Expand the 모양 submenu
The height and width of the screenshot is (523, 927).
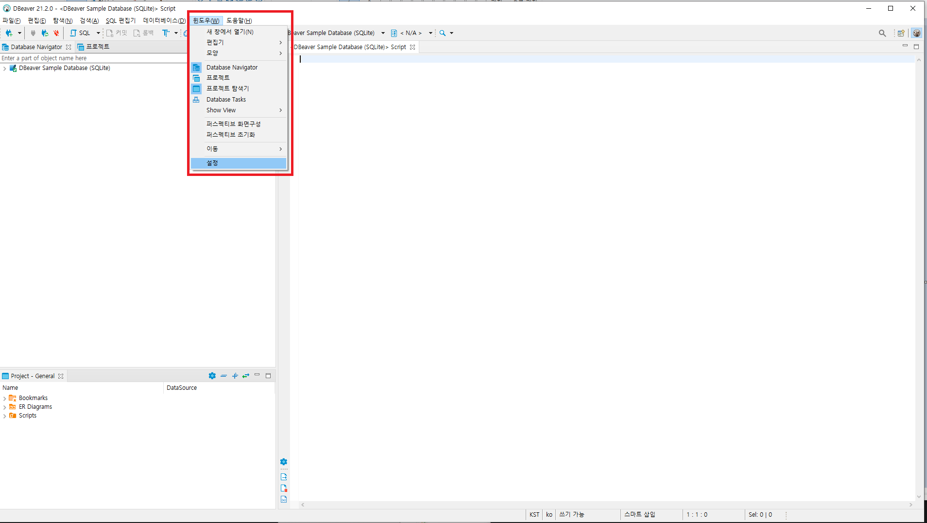[238, 53]
